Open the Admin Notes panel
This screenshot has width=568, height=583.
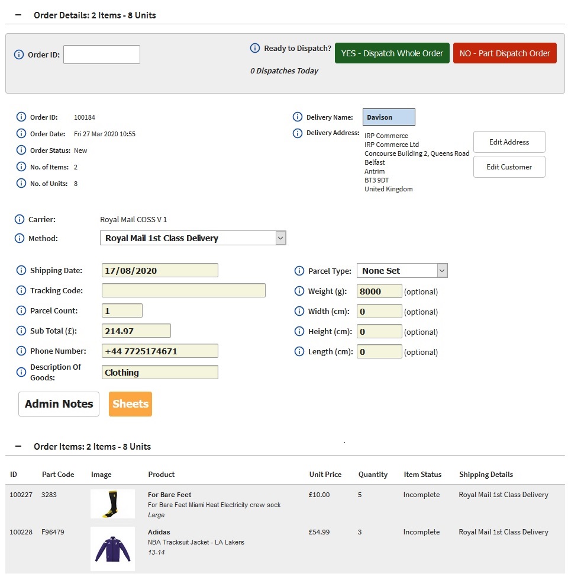click(58, 403)
